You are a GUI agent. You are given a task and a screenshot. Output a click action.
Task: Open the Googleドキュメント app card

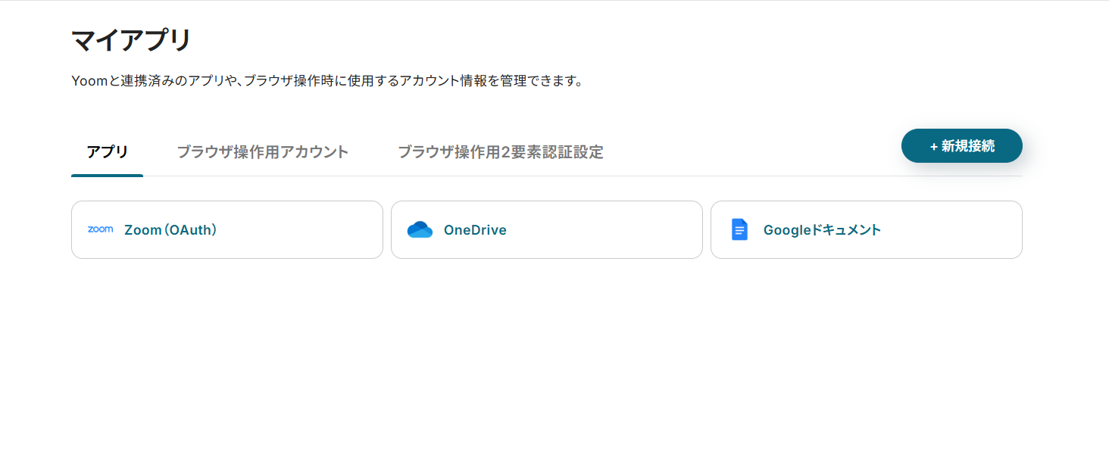(866, 229)
